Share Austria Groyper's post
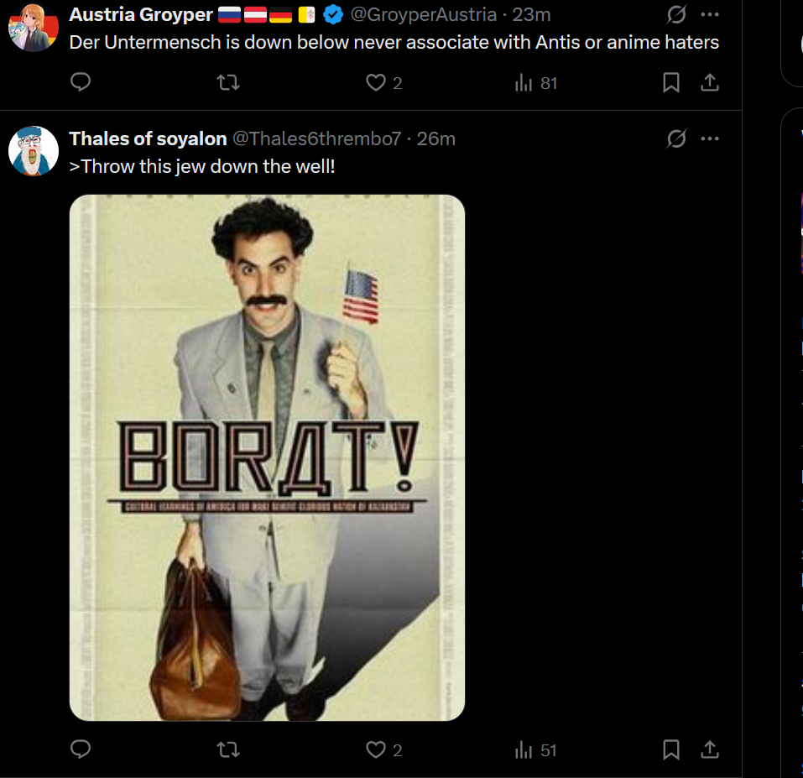The image size is (803, 778). [x=709, y=82]
